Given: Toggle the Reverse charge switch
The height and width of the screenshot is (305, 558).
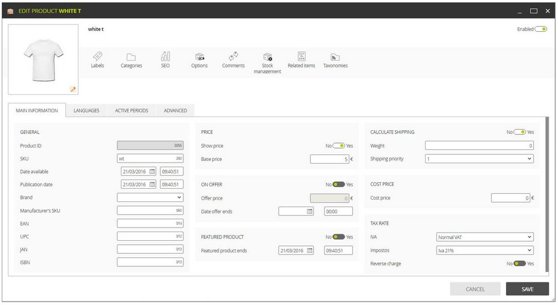Looking at the screenshot, I should coord(520,264).
